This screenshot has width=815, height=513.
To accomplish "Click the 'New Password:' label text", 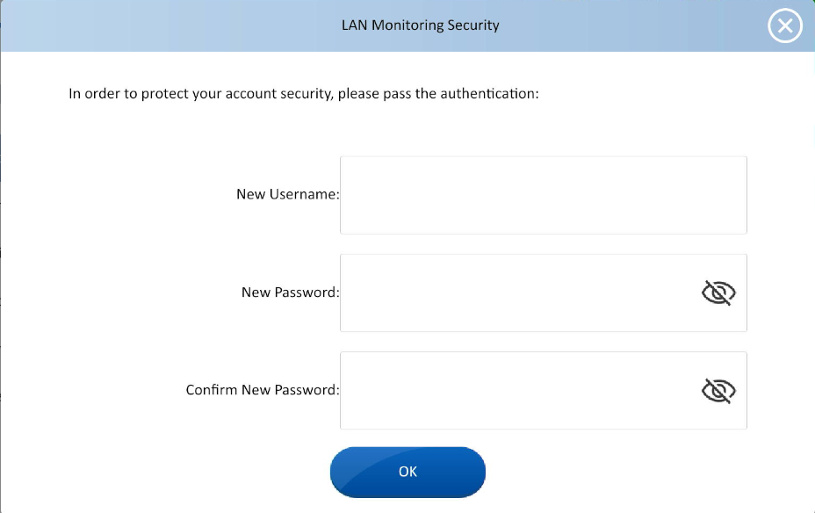I will pos(290,293).
